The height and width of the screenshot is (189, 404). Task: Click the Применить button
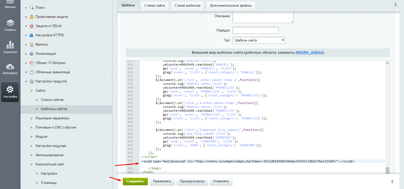click(x=162, y=181)
